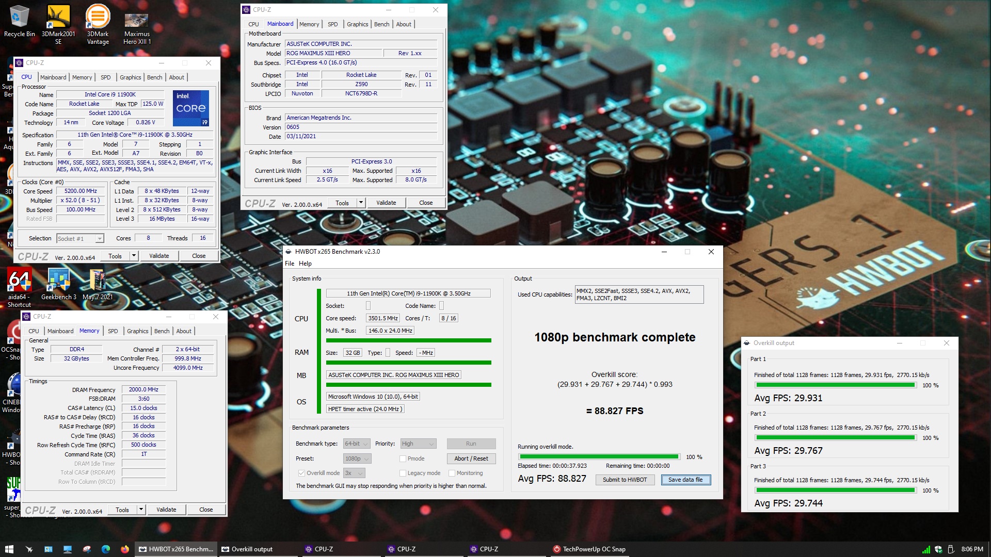
Task: Open Microsoft Edge from the taskbar
Action: pos(106,549)
